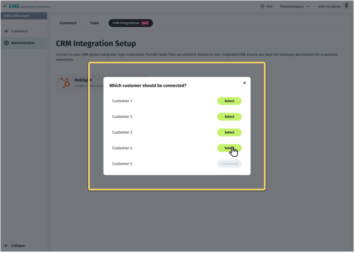Click the Customers sidebar icon
Viewport: 355px width, 253px height.
click(6, 31)
